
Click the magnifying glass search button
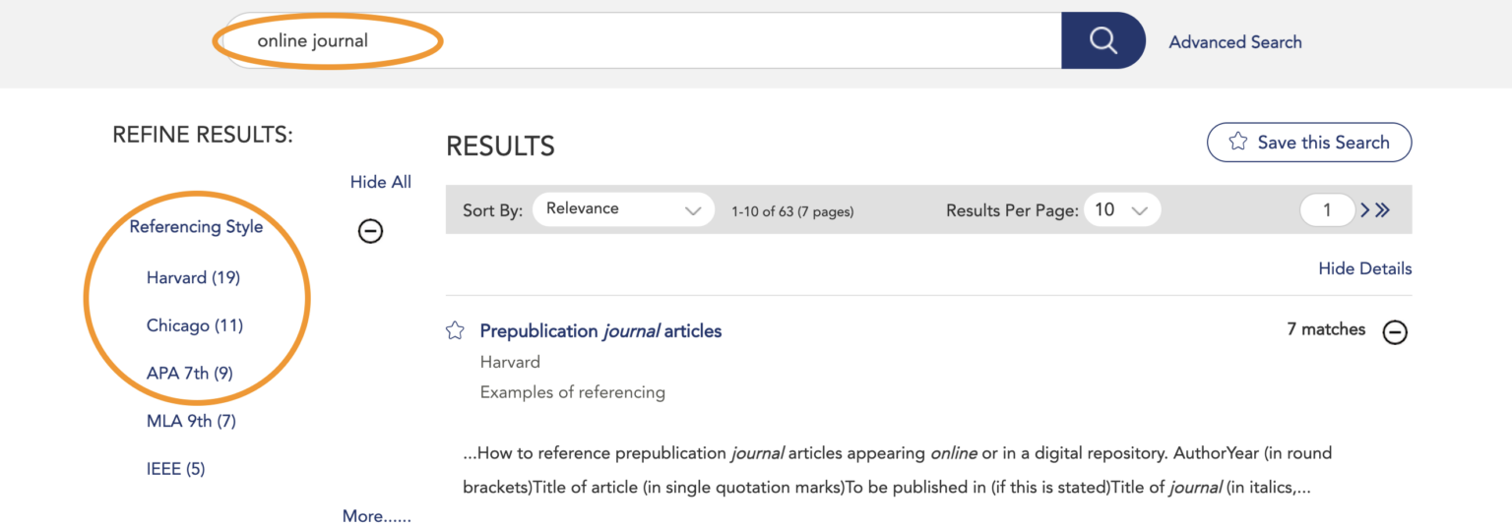(x=1102, y=41)
